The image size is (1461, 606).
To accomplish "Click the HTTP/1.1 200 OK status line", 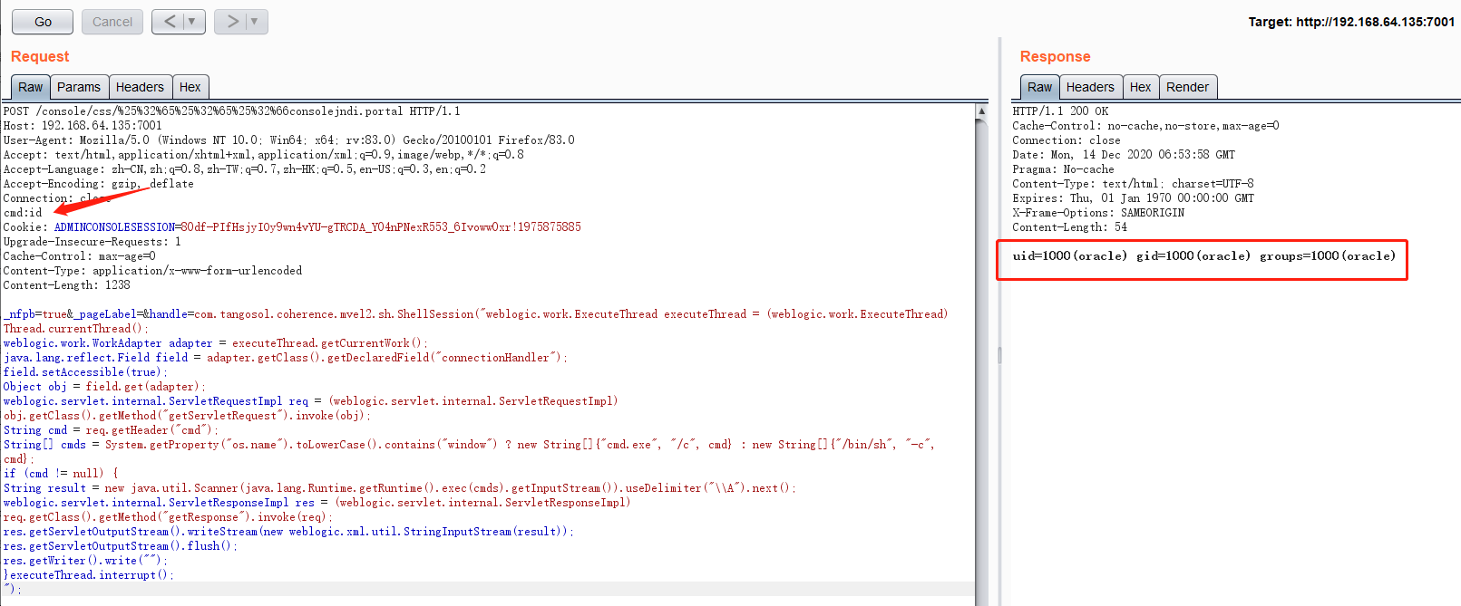I will tap(1060, 111).
